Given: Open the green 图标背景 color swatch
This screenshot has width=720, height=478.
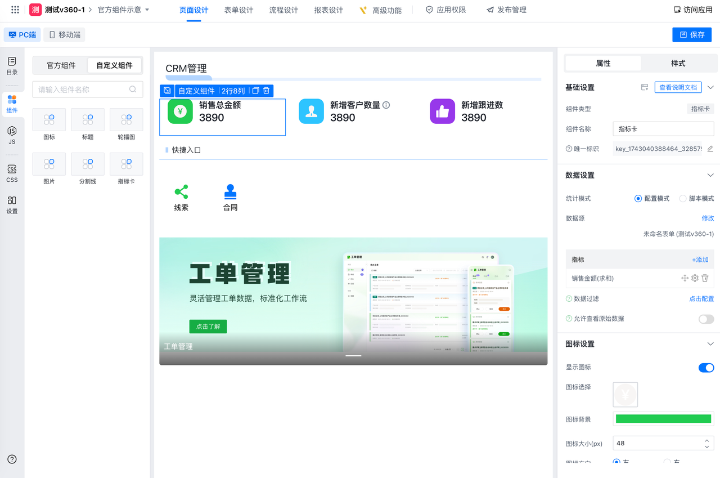Looking at the screenshot, I should 663,419.
